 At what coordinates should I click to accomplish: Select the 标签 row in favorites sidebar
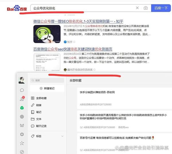click(x=47, y=136)
